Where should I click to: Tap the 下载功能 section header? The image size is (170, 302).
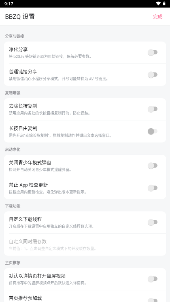pyautogui.click(x=12, y=206)
